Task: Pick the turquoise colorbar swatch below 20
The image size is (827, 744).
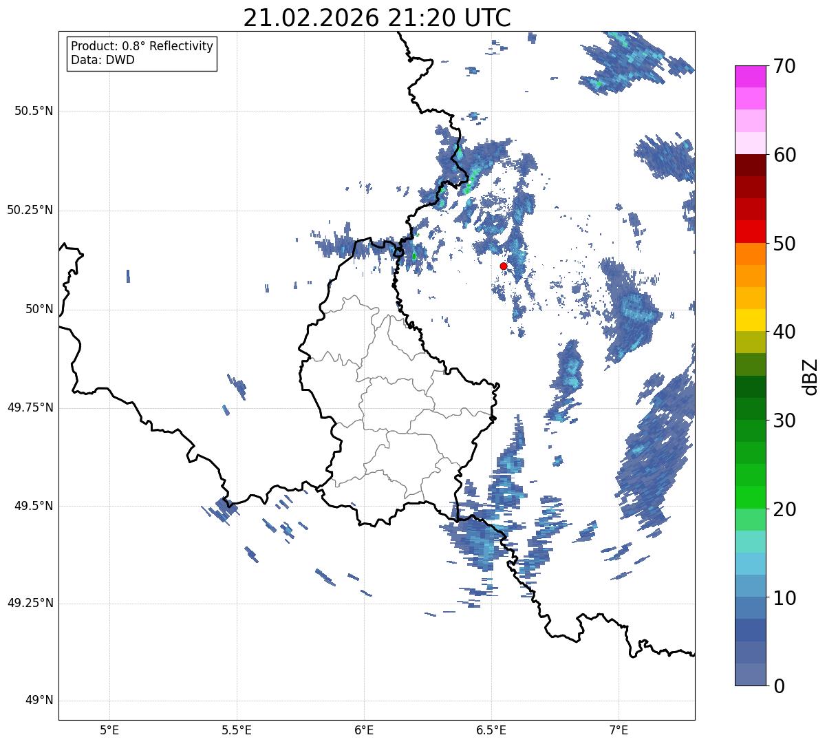Action: pyautogui.click(x=750, y=542)
